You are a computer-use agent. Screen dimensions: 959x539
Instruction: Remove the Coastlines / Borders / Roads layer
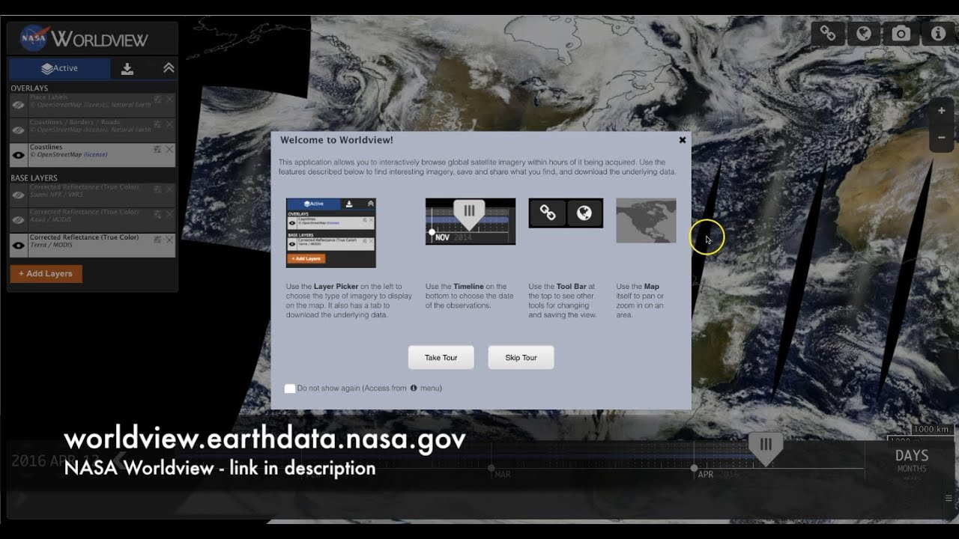[169, 124]
